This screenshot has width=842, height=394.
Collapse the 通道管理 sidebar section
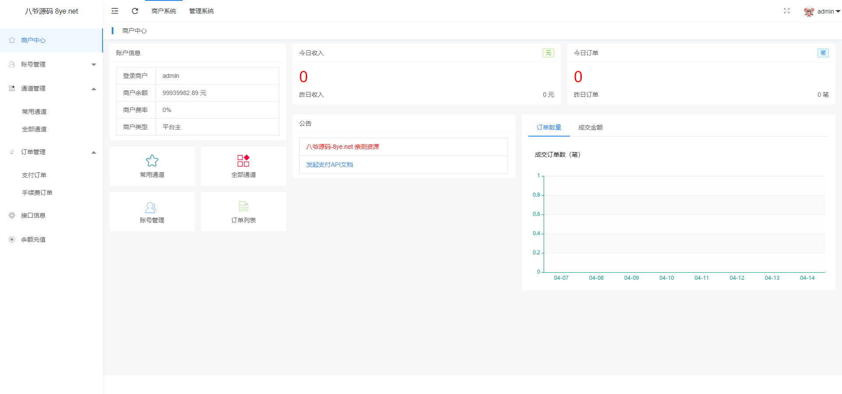coord(93,88)
